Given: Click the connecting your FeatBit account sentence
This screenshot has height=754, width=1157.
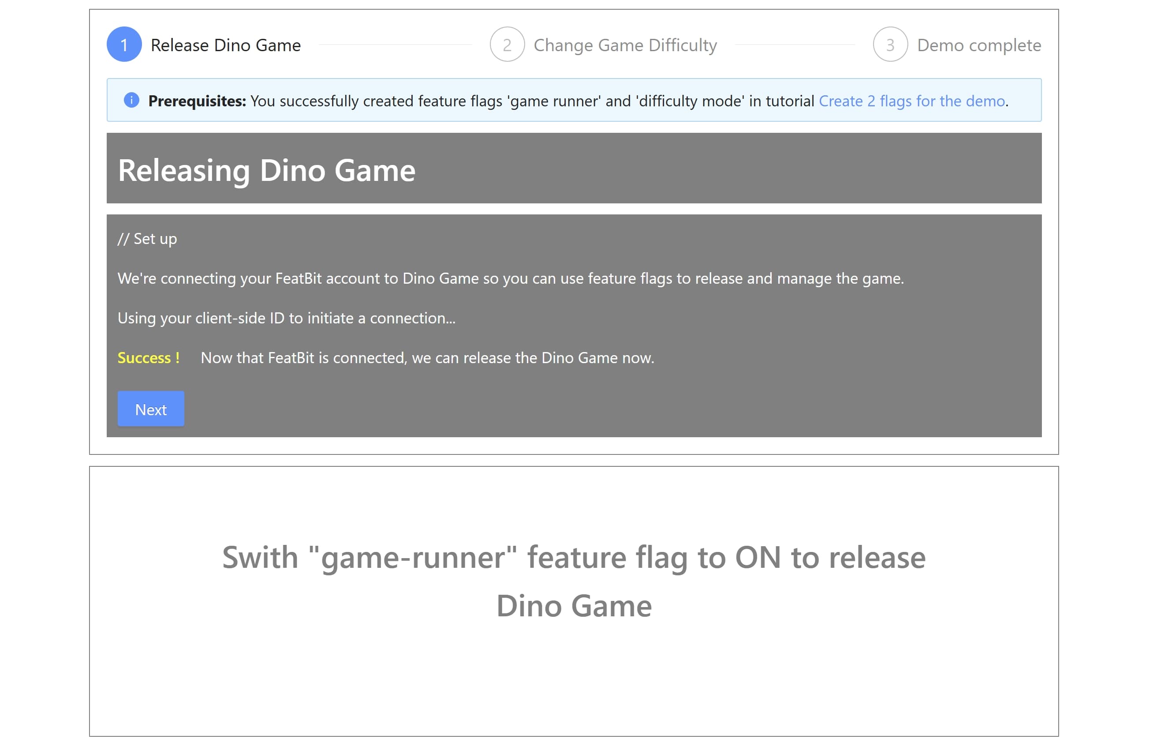Looking at the screenshot, I should point(511,278).
